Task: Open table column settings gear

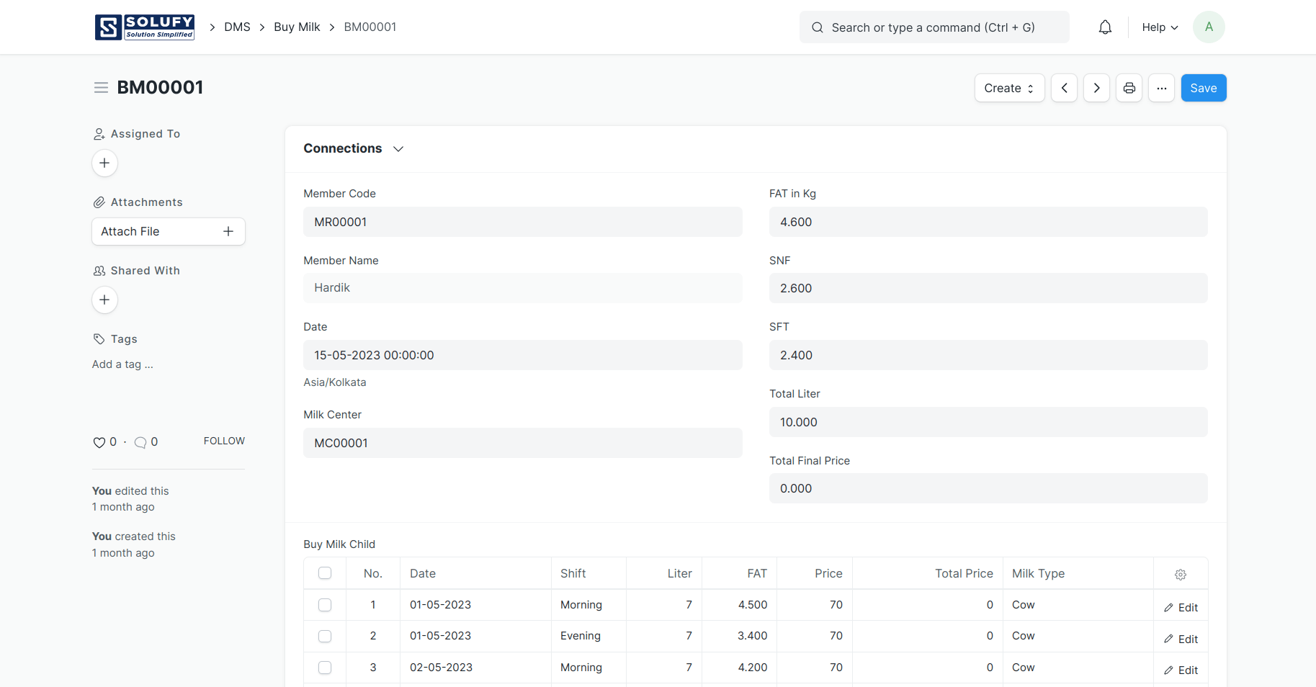Action: coord(1181,574)
